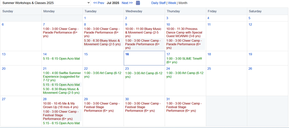Click the date number 25 link
The width and height of the screenshot is (289, 128).
coord(209,69)
